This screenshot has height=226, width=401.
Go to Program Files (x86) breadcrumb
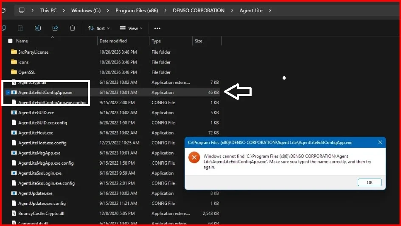137,11
